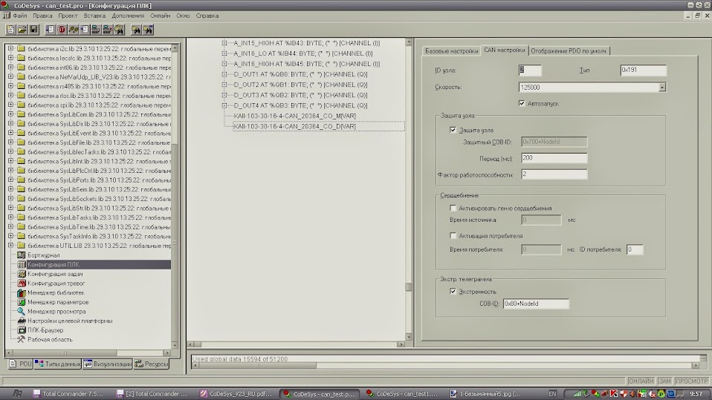Click the folder icon of библиотека UTIL.LIB
Viewport: 712px width, 400px height.
pyautogui.click(x=21, y=246)
